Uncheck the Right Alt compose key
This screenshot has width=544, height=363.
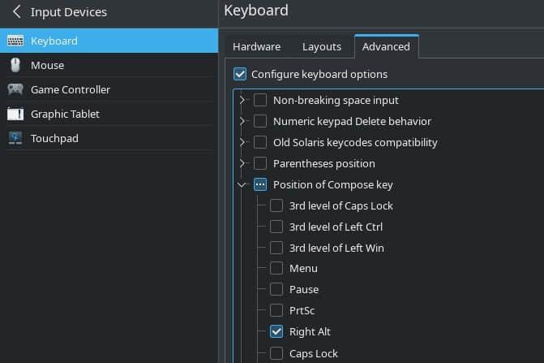point(276,331)
